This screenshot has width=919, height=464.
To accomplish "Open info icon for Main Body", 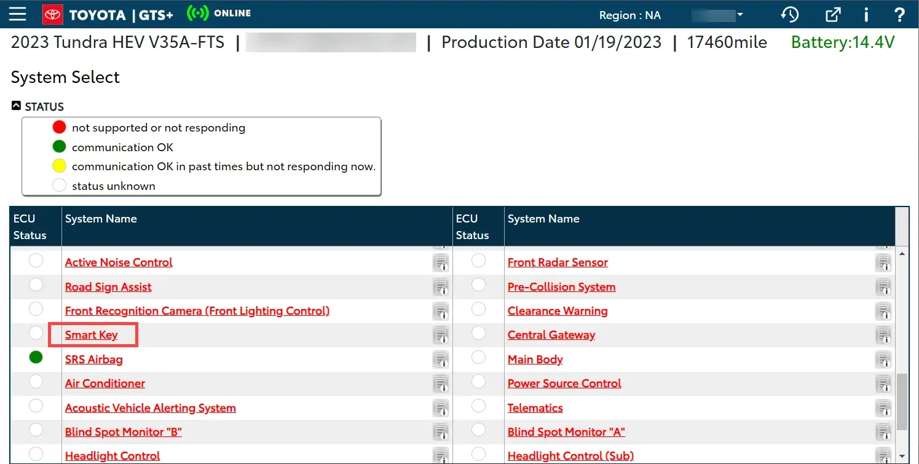I will (x=883, y=360).
